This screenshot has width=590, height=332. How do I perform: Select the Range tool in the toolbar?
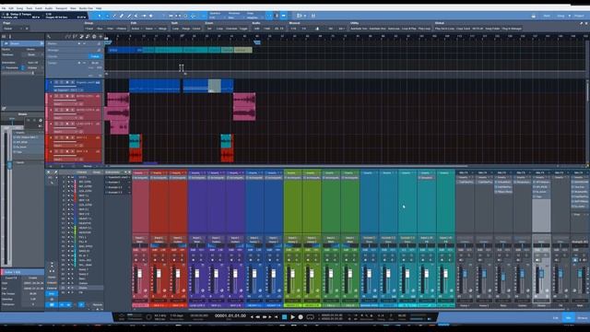pyautogui.click(x=107, y=16)
